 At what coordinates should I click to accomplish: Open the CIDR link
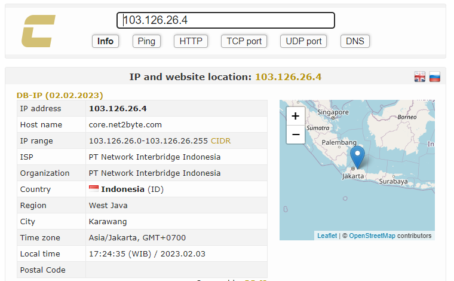click(x=220, y=141)
